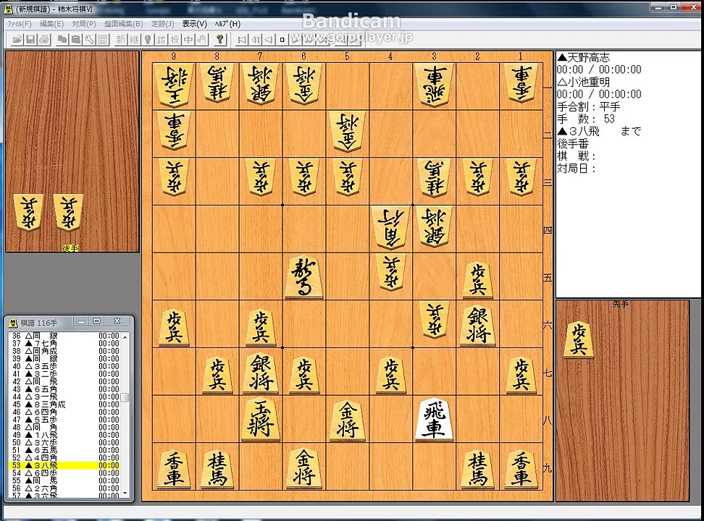Select move 43 ▲6五角 in kifu list

click(x=65, y=389)
